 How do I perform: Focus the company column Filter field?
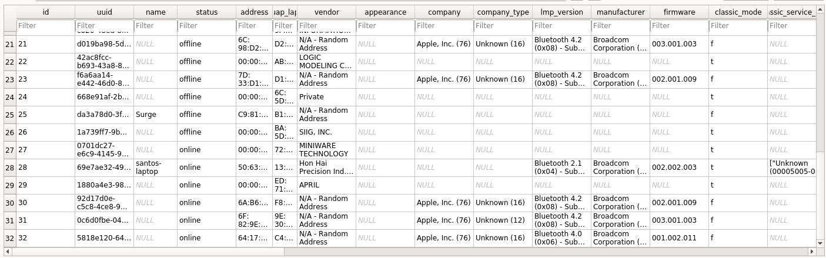(x=444, y=26)
